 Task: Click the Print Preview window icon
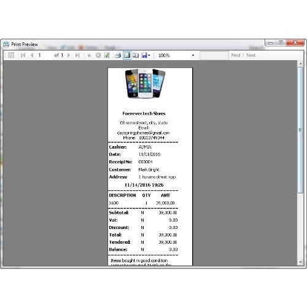coord(6,44)
